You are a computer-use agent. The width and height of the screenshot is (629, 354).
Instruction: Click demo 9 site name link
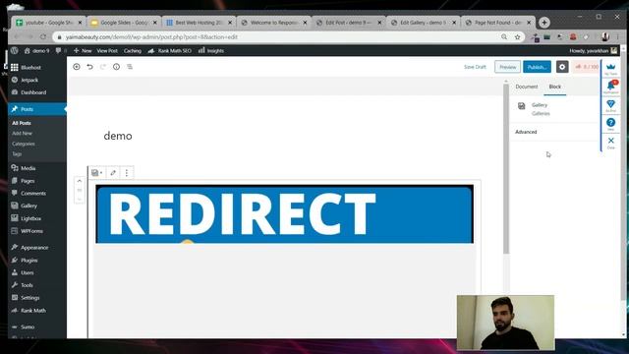click(x=36, y=50)
